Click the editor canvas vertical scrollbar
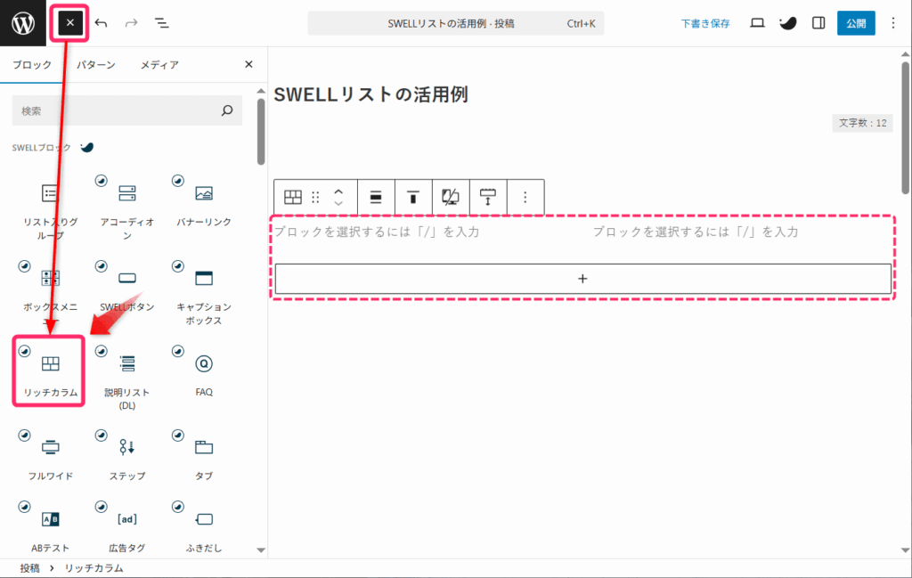The width and height of the screenshot is (912, 578). [905, 128]
